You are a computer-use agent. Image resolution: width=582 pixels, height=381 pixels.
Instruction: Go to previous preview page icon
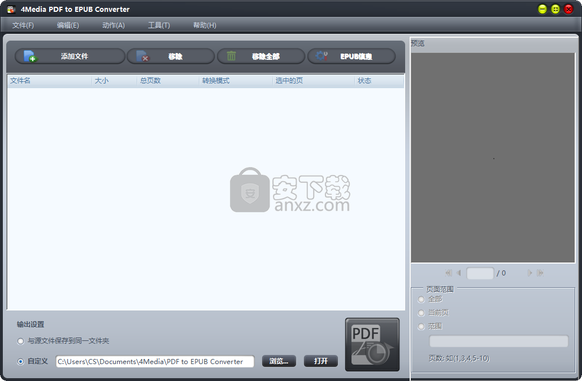(458, 273)
